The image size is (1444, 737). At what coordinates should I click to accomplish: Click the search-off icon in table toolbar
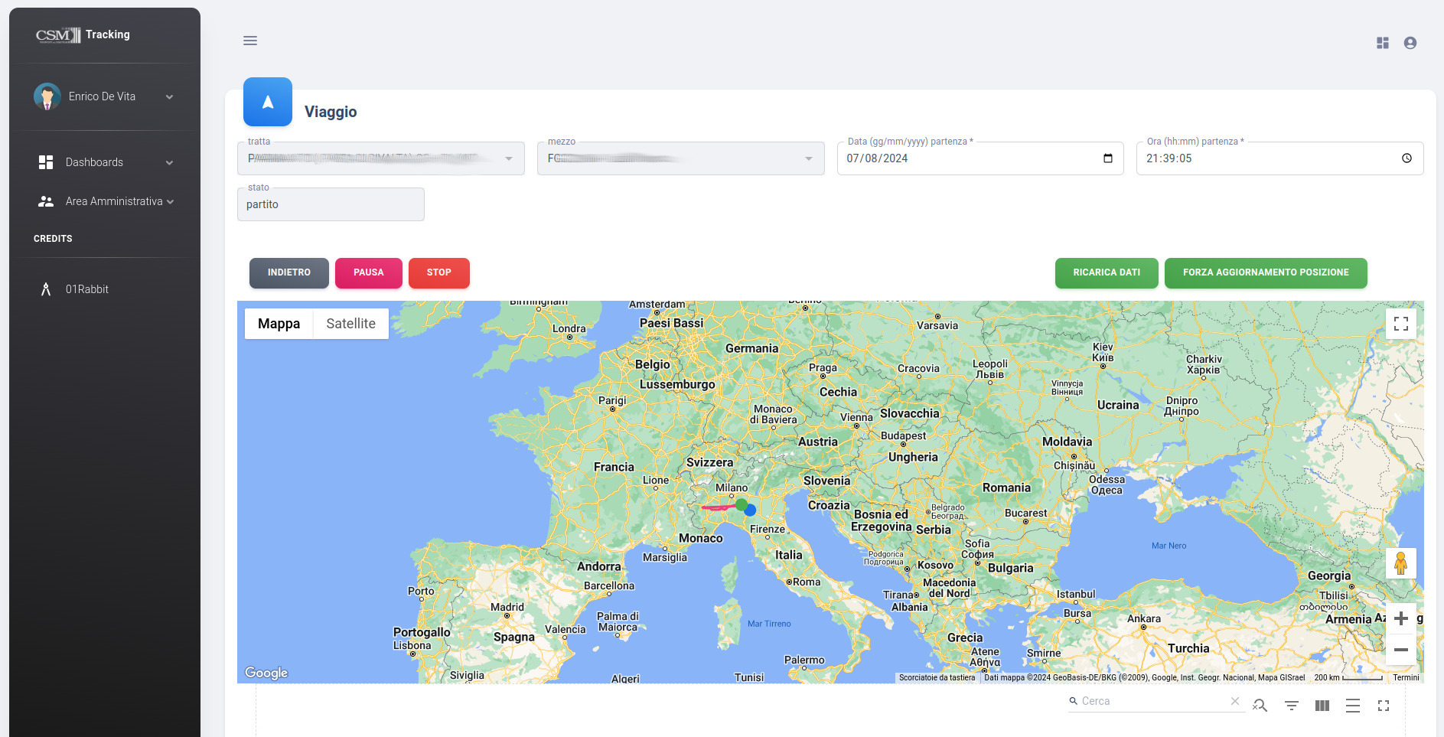coord(1260,706)
